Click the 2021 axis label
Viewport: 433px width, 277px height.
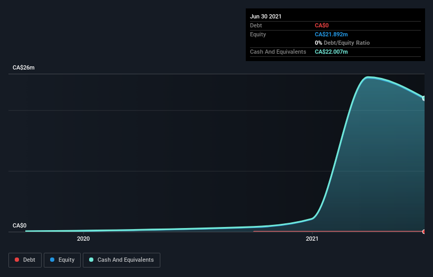tap(312, 239)
